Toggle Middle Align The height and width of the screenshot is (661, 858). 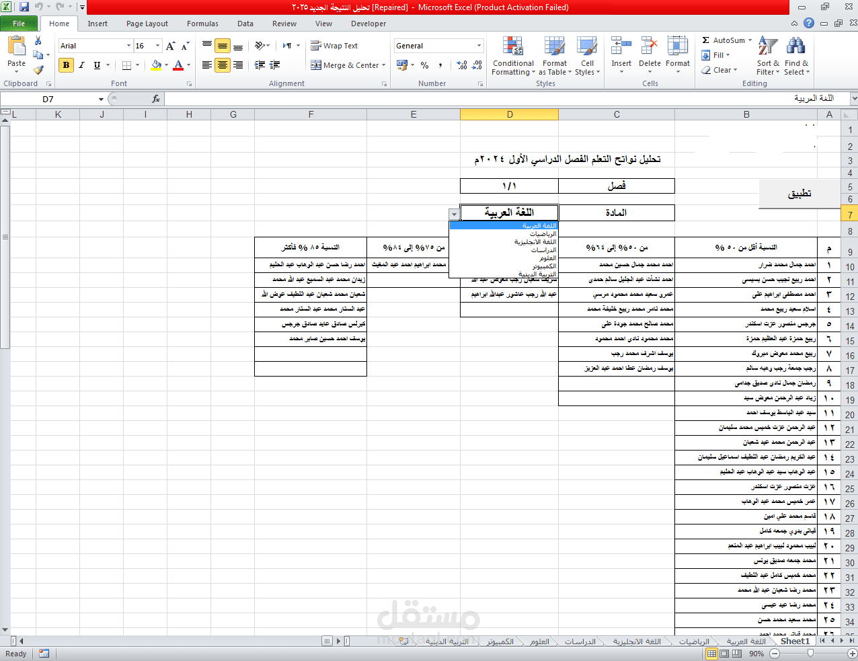coord(222,46)
